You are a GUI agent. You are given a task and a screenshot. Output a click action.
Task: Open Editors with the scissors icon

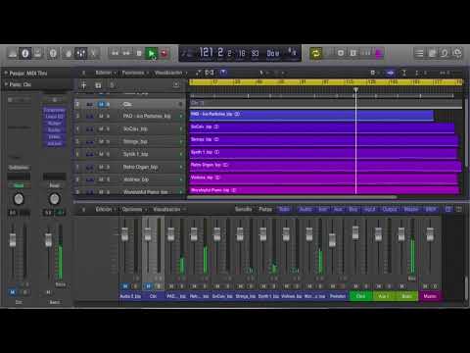click(93, 53)
